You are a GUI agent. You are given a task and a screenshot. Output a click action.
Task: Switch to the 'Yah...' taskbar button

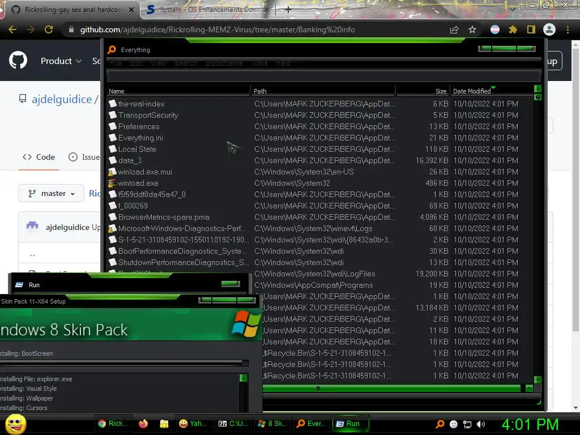pos(193,424)
